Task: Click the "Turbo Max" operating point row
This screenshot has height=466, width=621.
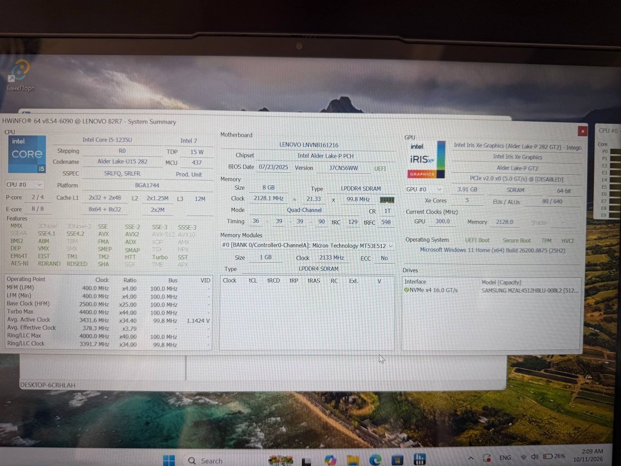Action: click(x=109, y=312)
